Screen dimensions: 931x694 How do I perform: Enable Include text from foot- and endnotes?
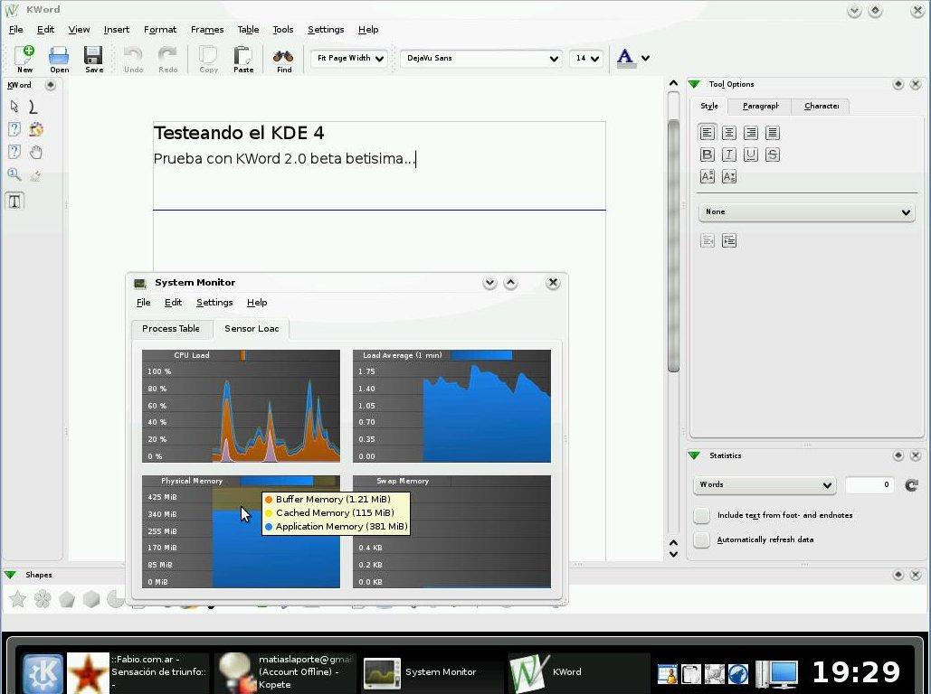702,515
